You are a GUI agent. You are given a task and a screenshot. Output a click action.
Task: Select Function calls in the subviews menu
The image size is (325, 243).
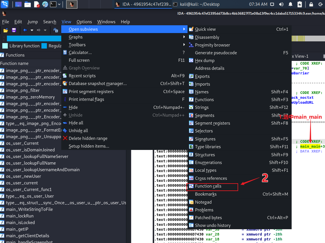tap(208, 186)
